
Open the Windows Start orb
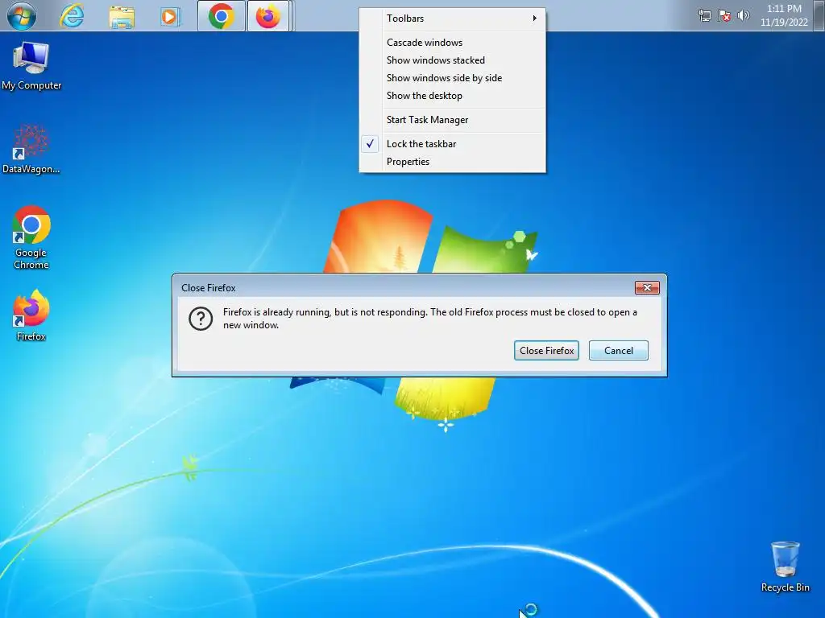pyautogui.click(x=22, y=16)
